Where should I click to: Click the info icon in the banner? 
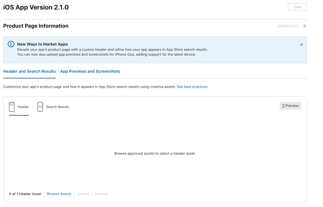pyautogui.click(x=11, y=44)
